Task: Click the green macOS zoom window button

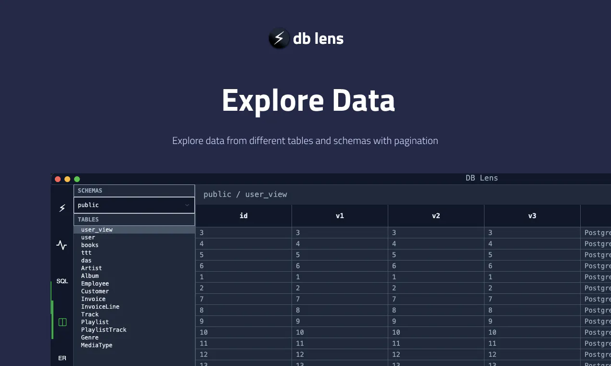Action: coord(77,179)
